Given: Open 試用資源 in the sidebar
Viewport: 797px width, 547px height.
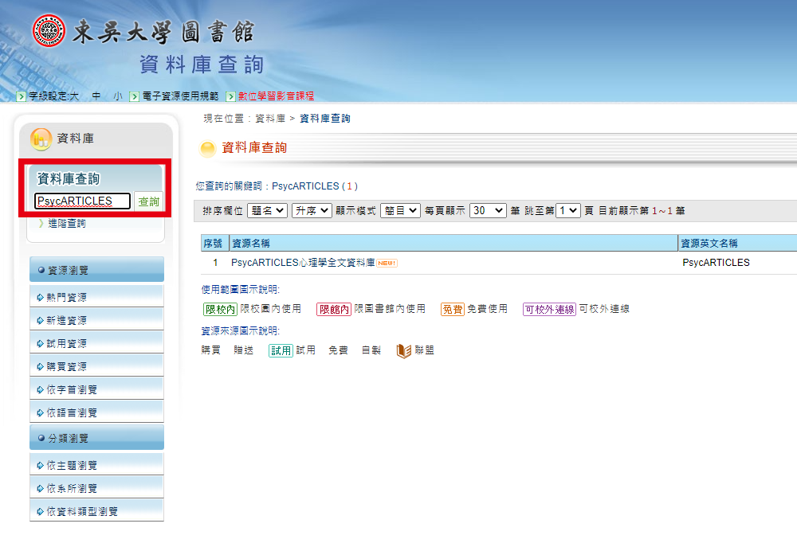Looking at the screenshot, I should (x=96, y=343).
